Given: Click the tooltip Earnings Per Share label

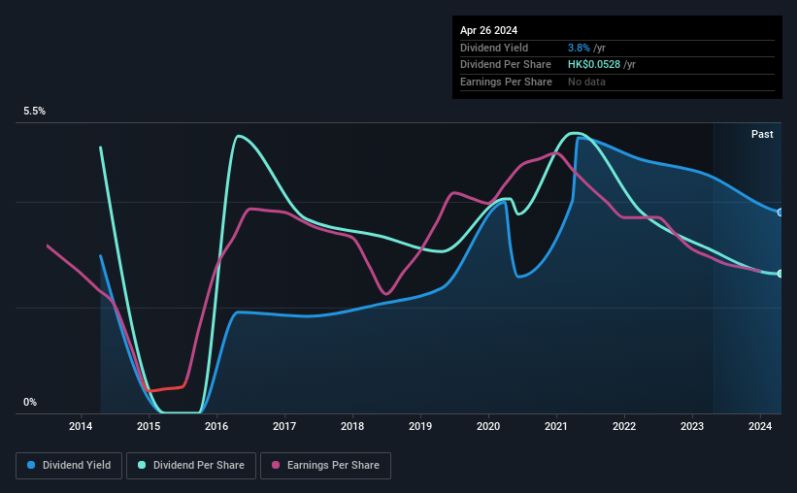Looking at the screenshot, I should 506,82.
